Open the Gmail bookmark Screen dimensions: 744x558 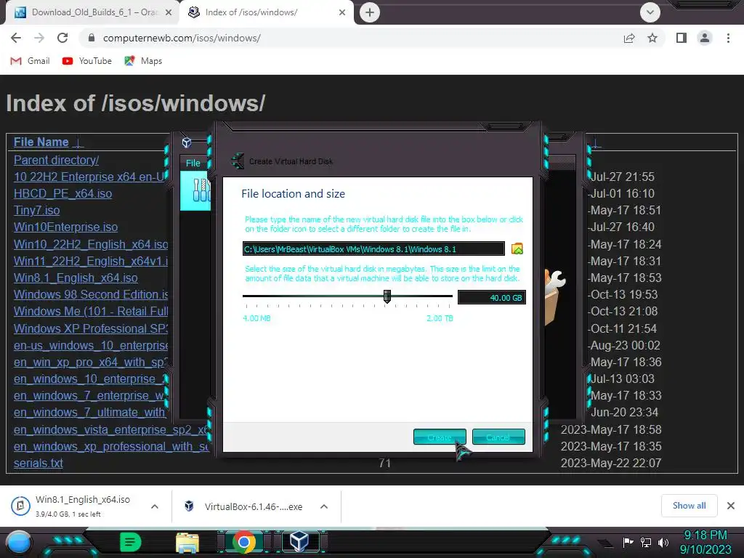(30, 61)
